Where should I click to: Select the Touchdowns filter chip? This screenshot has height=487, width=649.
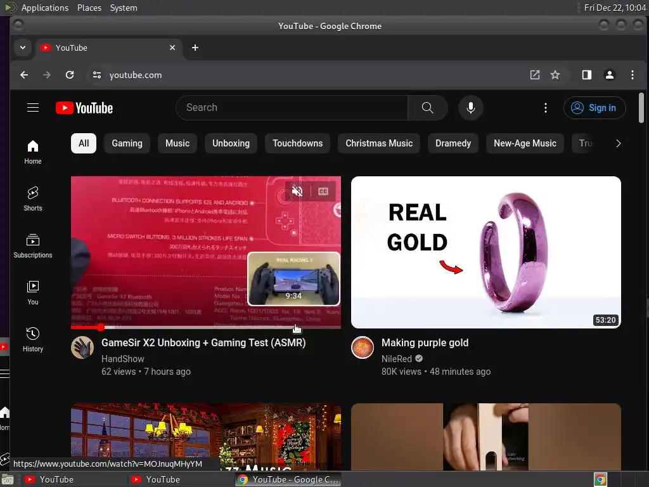[x=298, y=143]
